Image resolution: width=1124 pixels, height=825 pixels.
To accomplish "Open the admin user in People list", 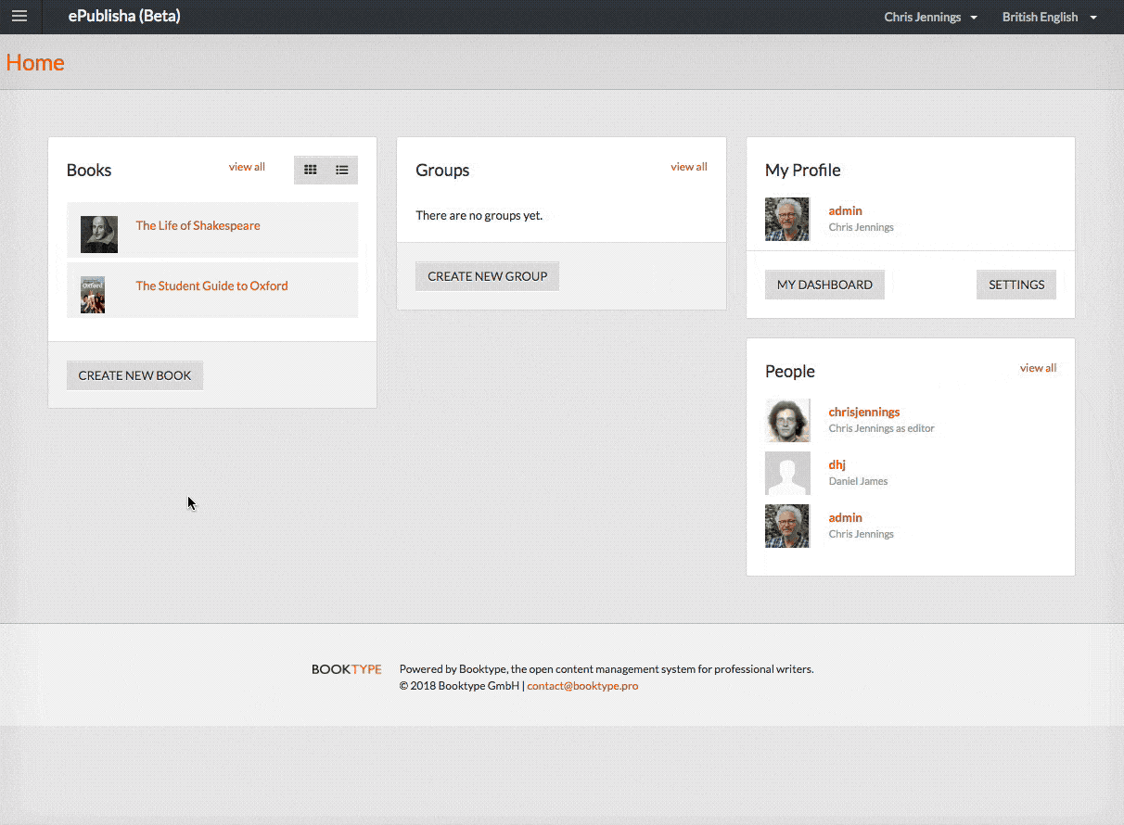I will 845,517.
